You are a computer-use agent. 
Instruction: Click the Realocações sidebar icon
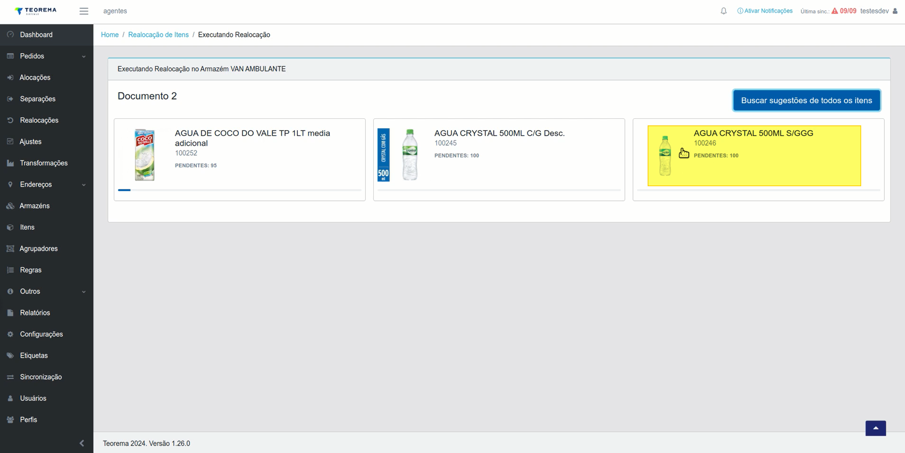pos(10,120)
